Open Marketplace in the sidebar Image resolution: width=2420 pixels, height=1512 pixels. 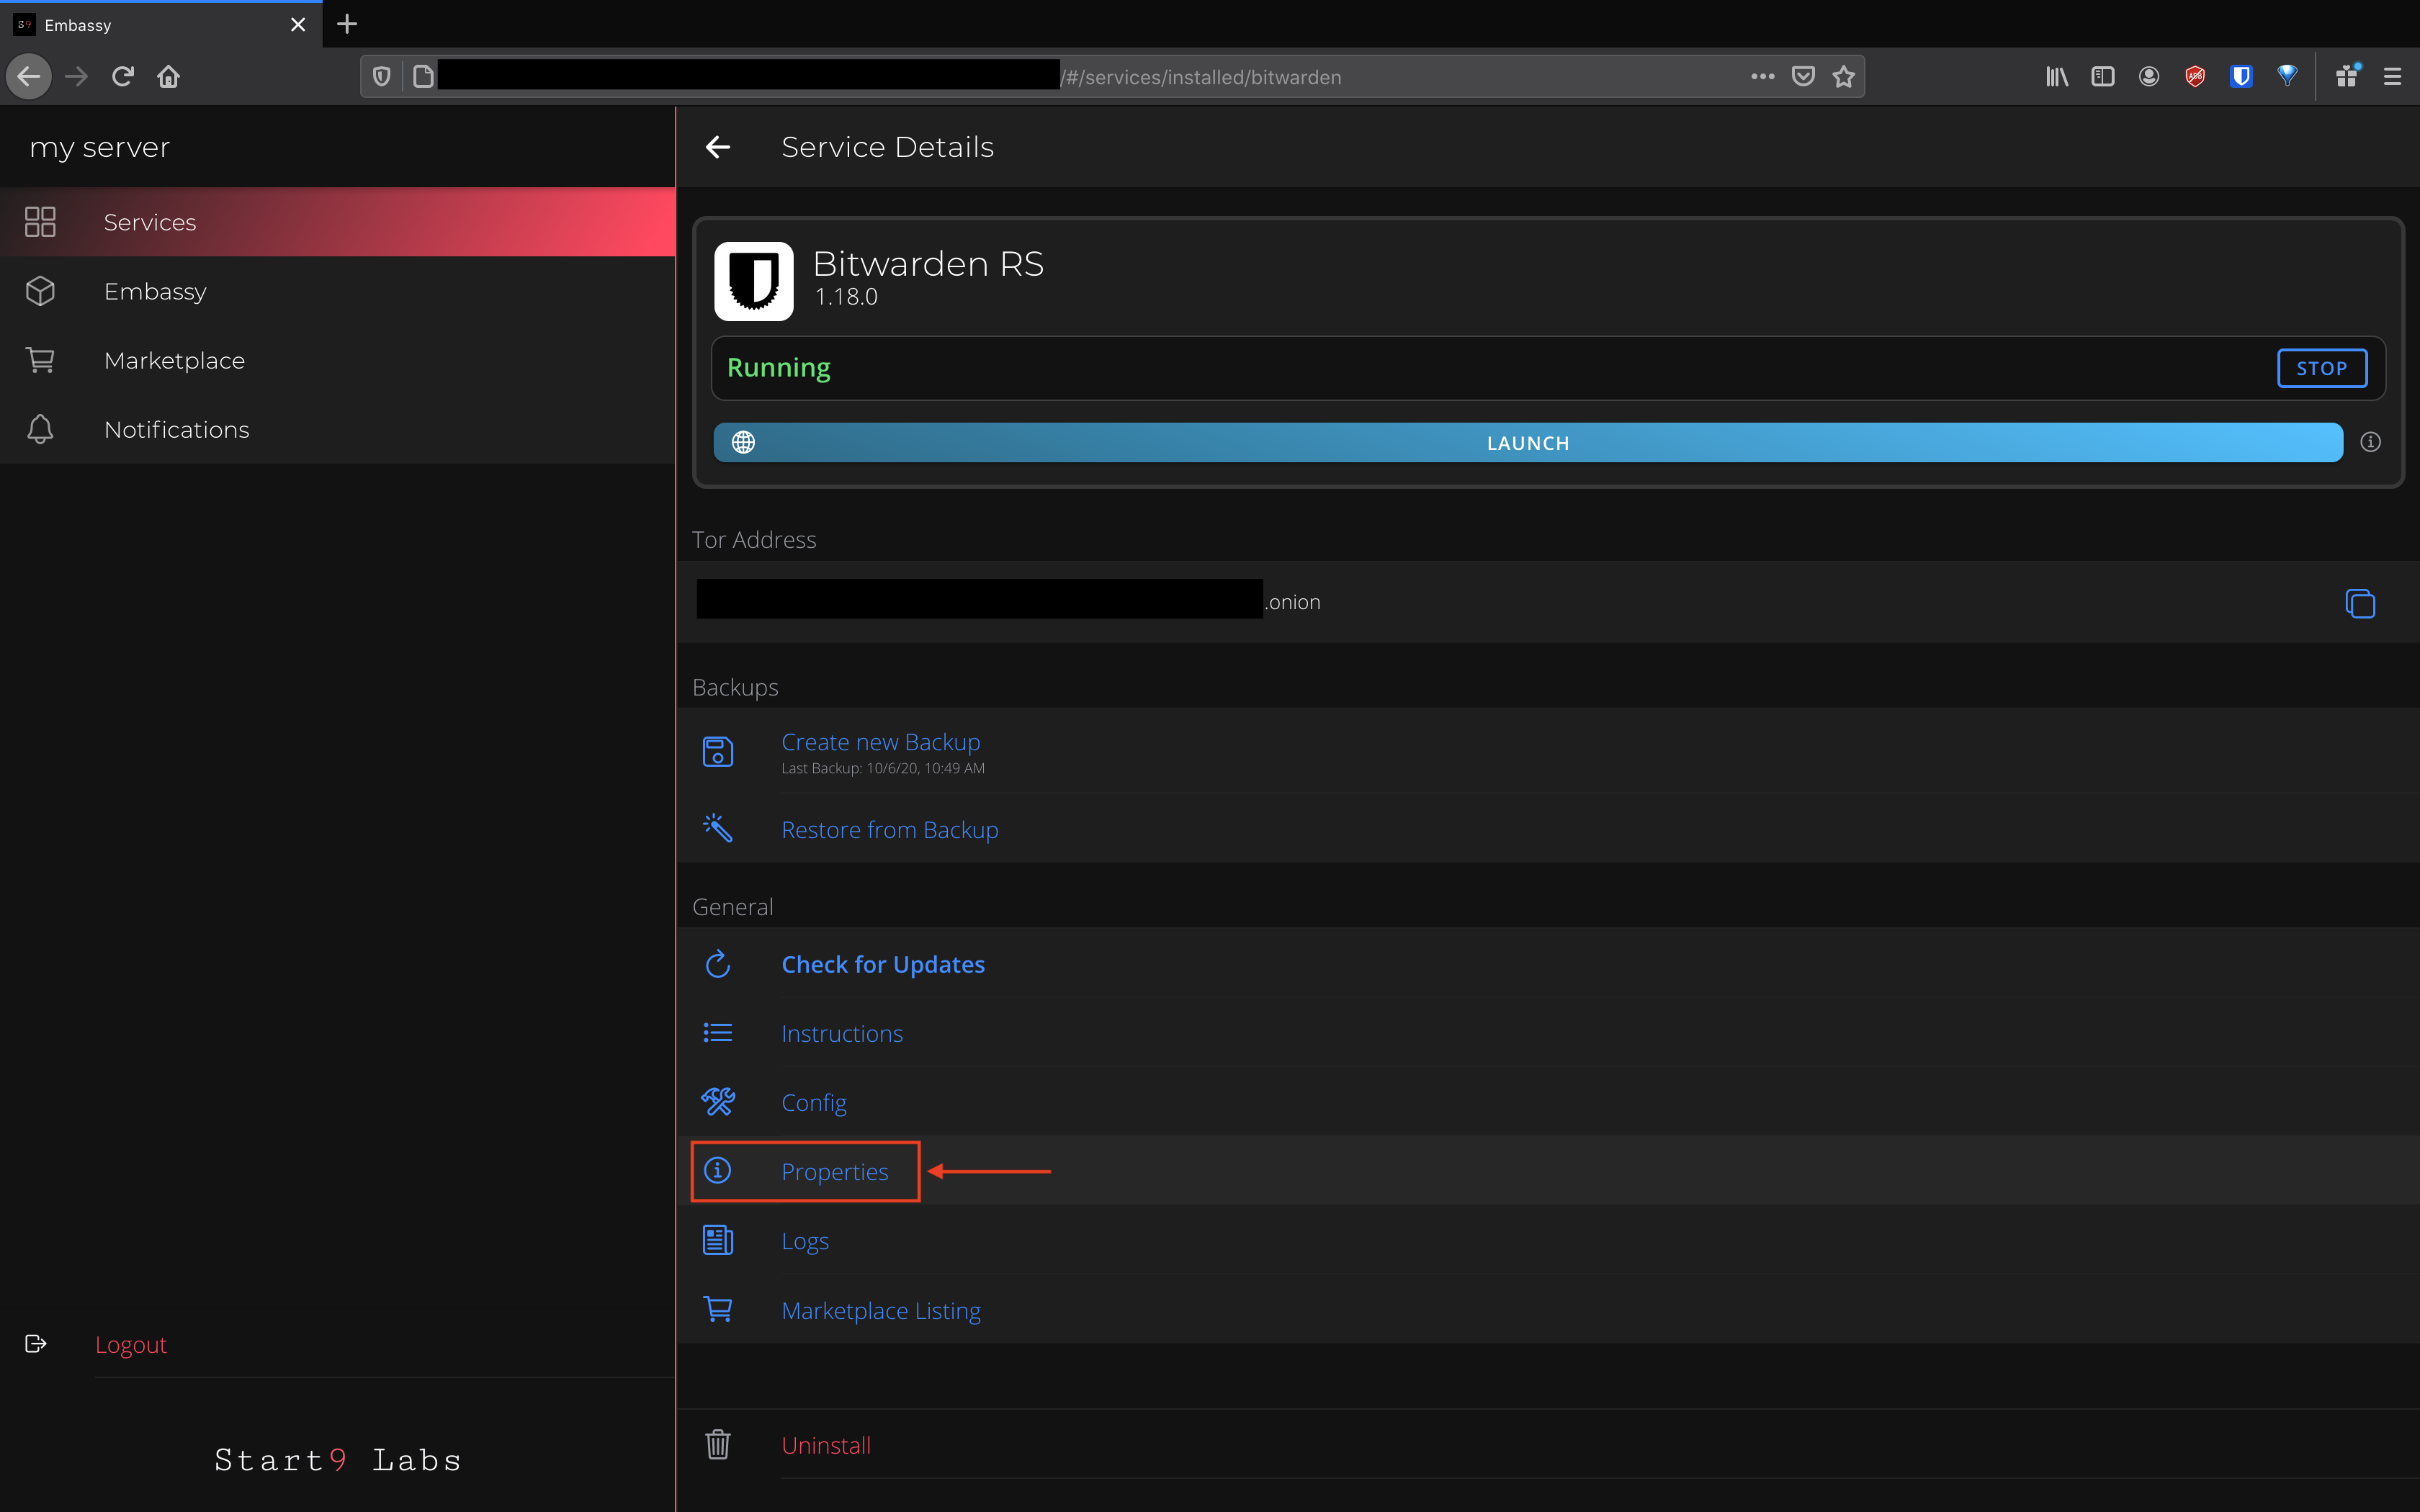174,360
